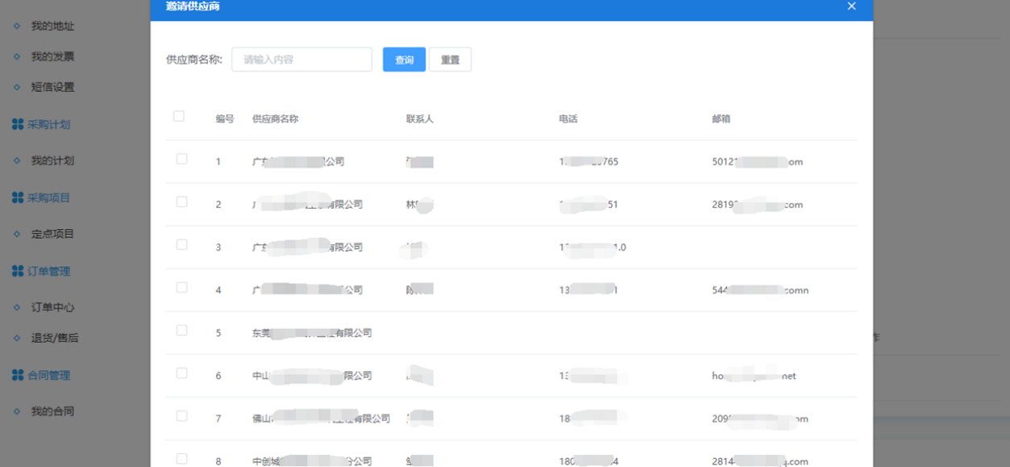
Task: Click the diamond icon beside 我的地址
Action: pos(17,27)
